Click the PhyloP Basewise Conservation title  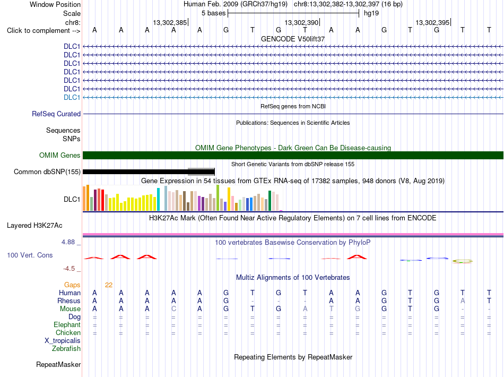(x=293, y=243)
